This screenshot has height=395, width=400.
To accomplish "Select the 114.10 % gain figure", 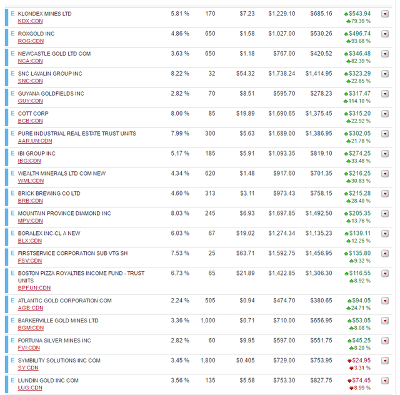I will [359, 101].
